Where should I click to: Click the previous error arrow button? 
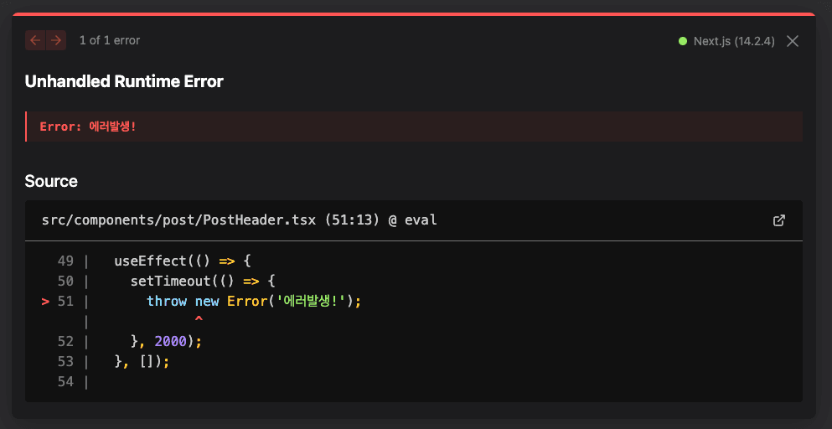click(x=35, y=40)
